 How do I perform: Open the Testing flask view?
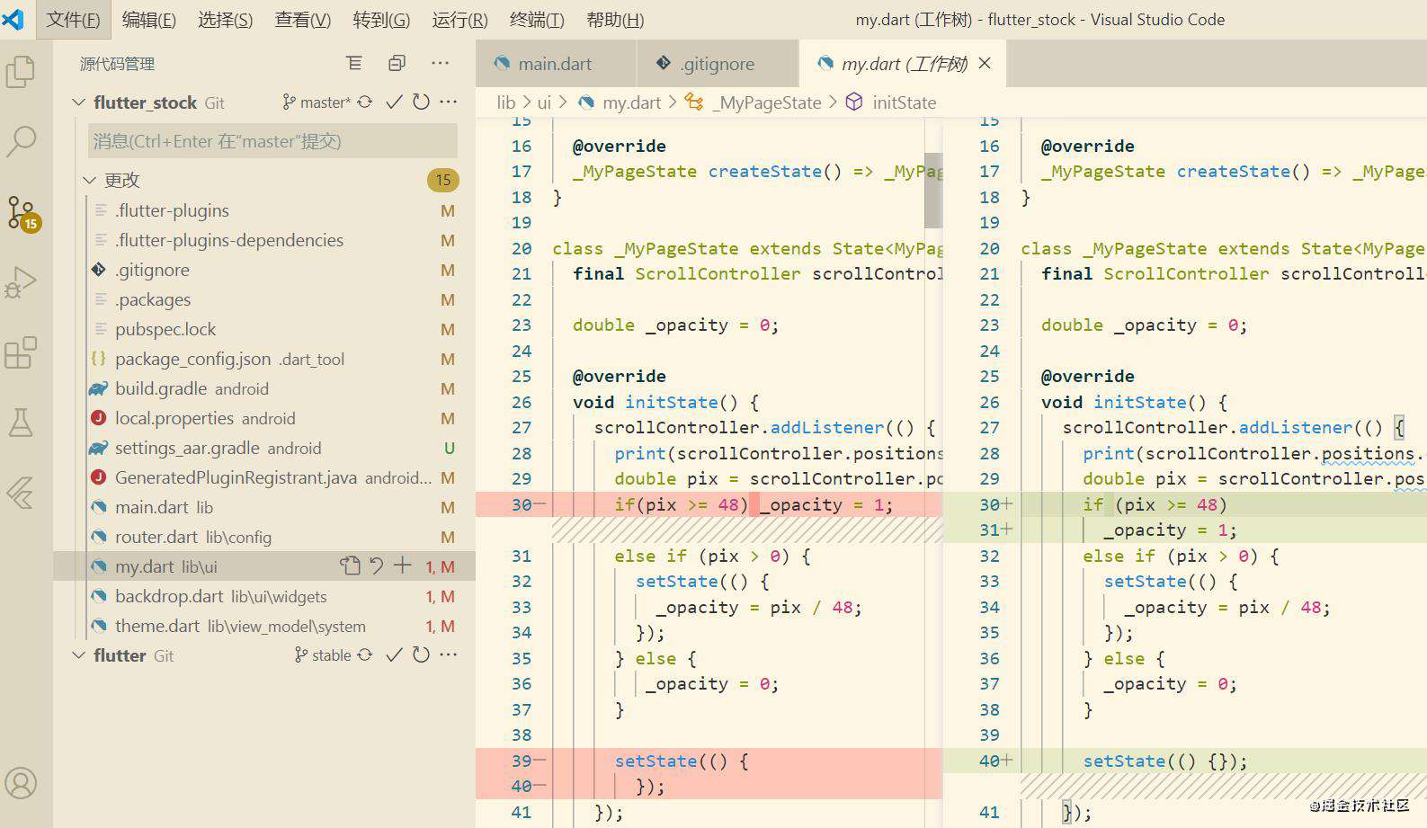click(x=21, y=422)
